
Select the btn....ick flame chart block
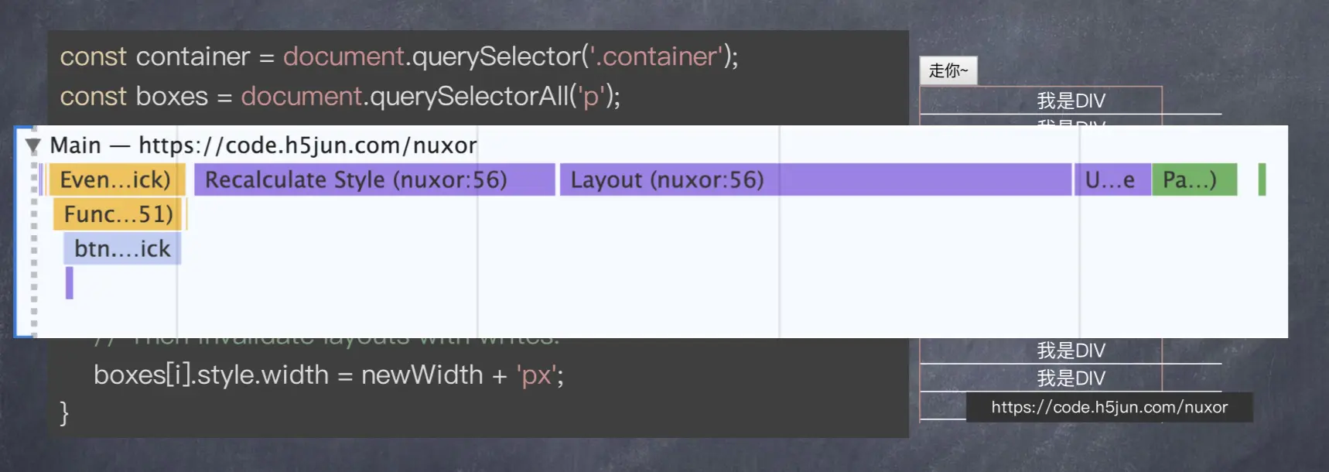click(122, 248)
